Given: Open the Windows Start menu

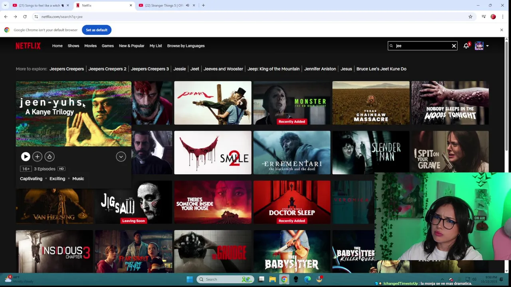Looking at the screenshot, I should pos(190,279).
